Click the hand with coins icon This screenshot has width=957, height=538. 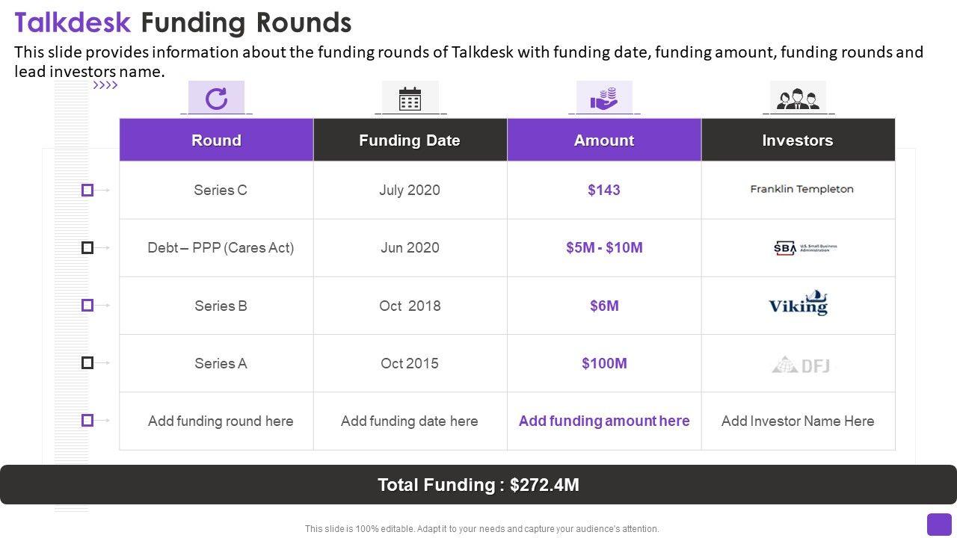pyautogui.click(x=603, y=98)
